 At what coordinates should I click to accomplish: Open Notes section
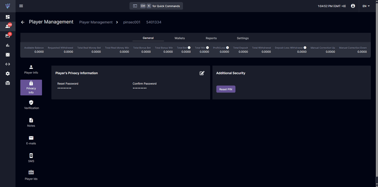(31, 123)
